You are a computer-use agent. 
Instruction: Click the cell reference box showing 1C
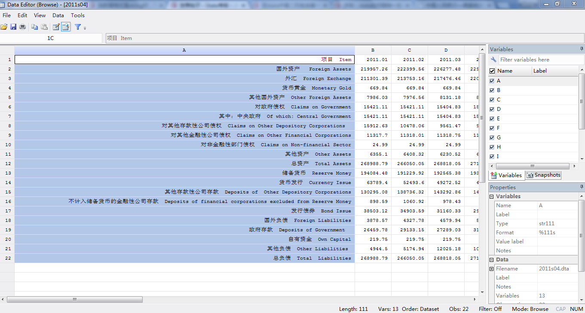(50, 38)
